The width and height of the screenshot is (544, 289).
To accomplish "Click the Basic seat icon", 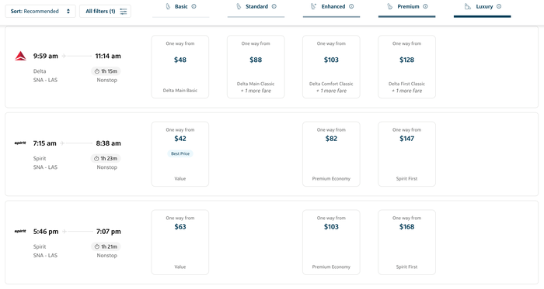I will pyautogui.click(x=169, y=6).
